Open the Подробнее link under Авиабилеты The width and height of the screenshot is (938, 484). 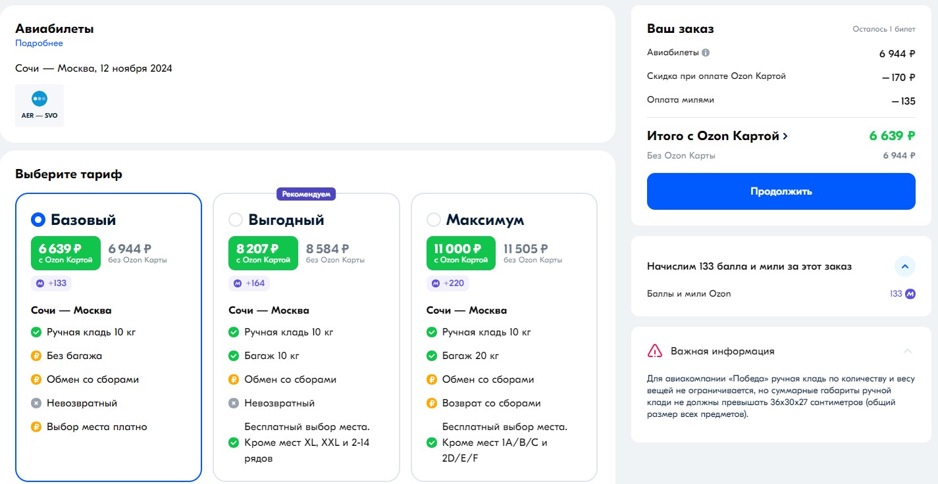(39, 43)
